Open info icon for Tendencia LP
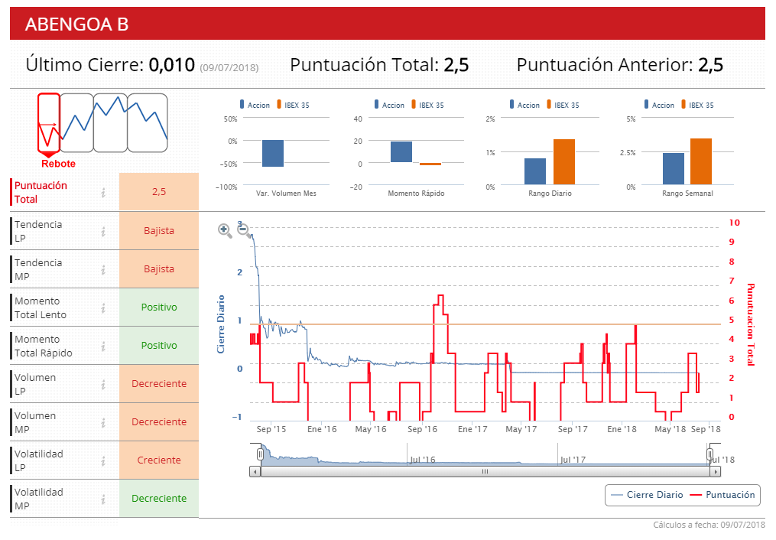Viewport: 776px width, 540px height. pyautogui.click(x=103, y=231)
